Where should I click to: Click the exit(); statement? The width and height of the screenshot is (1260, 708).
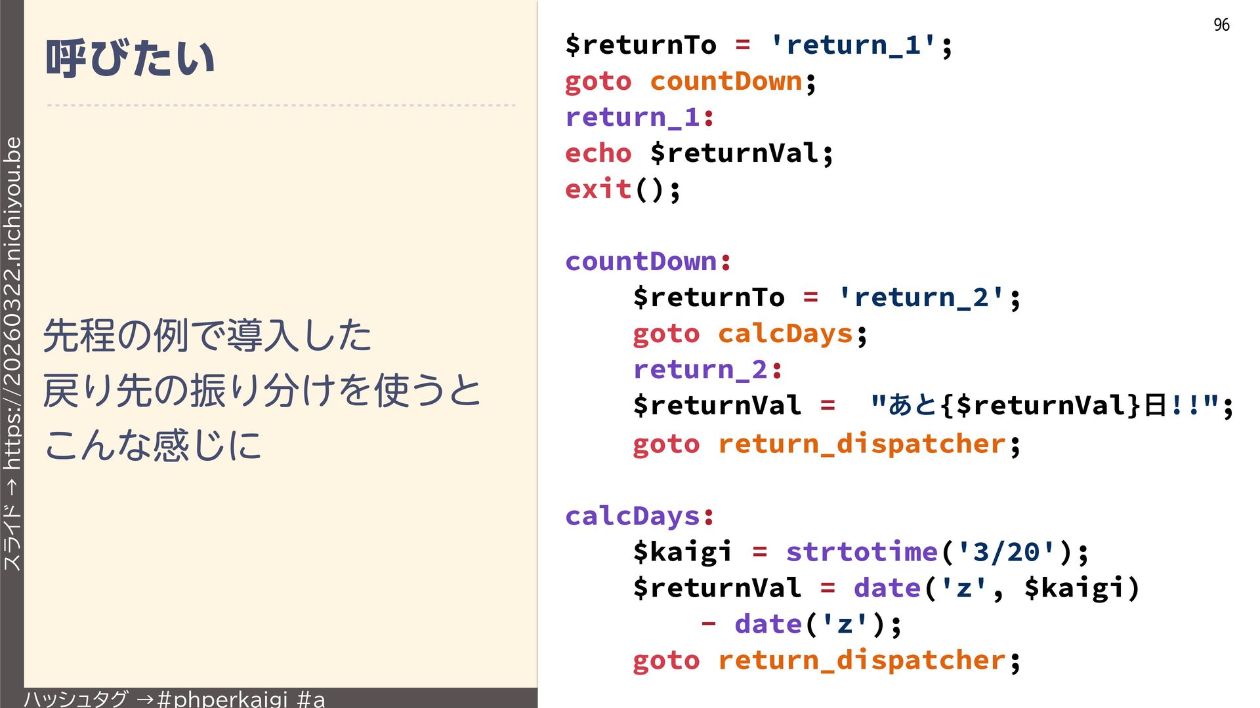tap(623, 190)
